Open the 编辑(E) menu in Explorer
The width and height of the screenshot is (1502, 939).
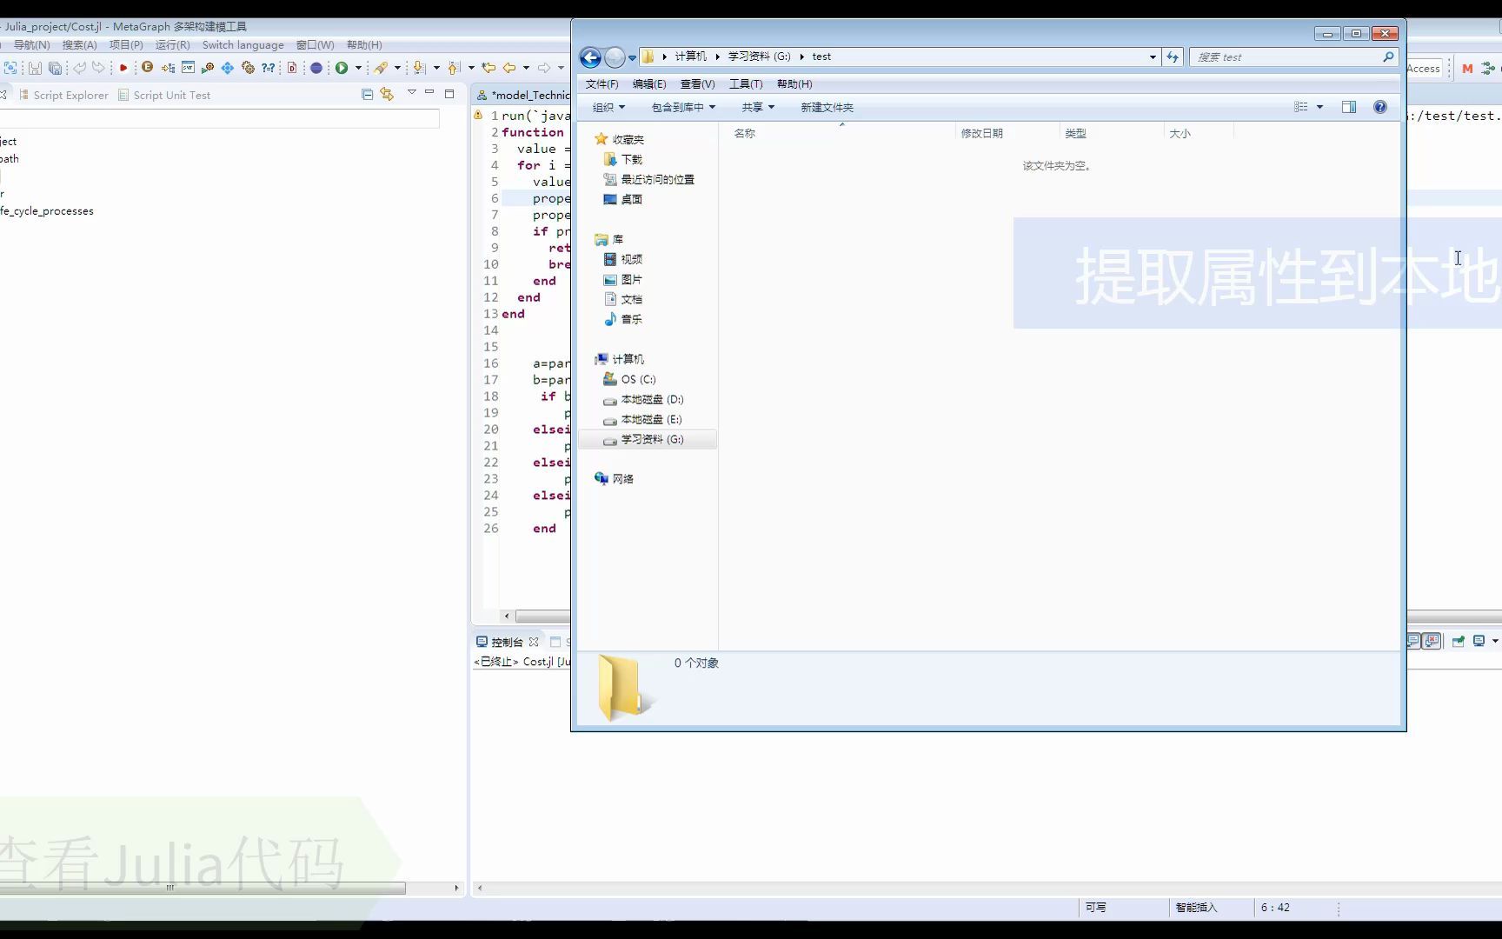point(649,84)
